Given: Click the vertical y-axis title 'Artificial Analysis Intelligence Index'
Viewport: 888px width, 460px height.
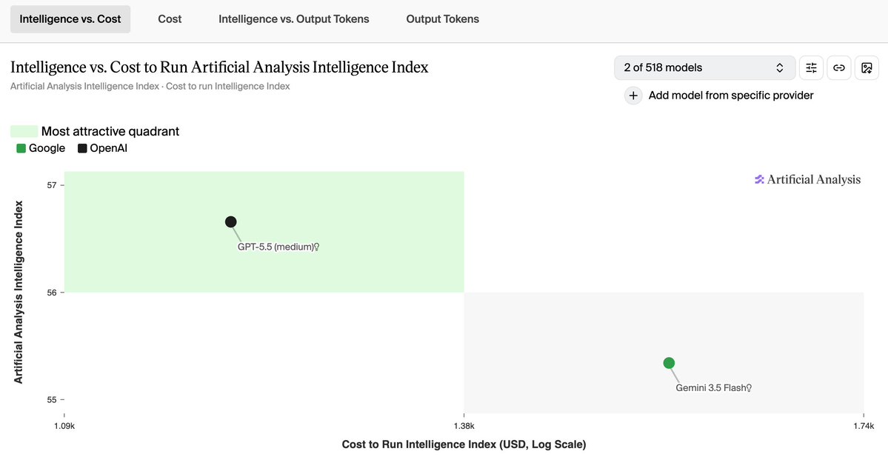Looking at the screenshot, I should tap(19, 292).
